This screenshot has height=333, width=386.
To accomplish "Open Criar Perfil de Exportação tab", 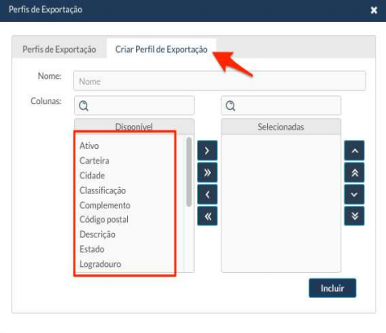I will (x=161, y=50).
